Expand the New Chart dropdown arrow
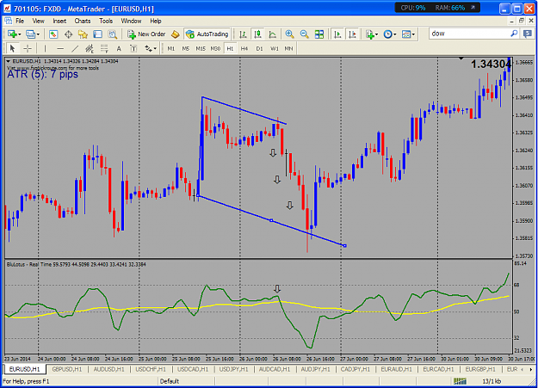The height and width of the screenshot is (388, 538). (x=20, y=34)
